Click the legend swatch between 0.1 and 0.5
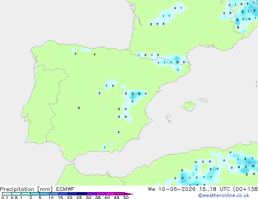Viewport: 258px width, 199px height. click(x=7, y=194)
